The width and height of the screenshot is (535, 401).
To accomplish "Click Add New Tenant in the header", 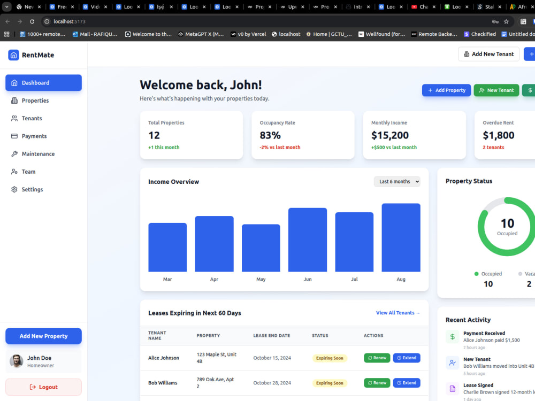I will pos(488,54).
